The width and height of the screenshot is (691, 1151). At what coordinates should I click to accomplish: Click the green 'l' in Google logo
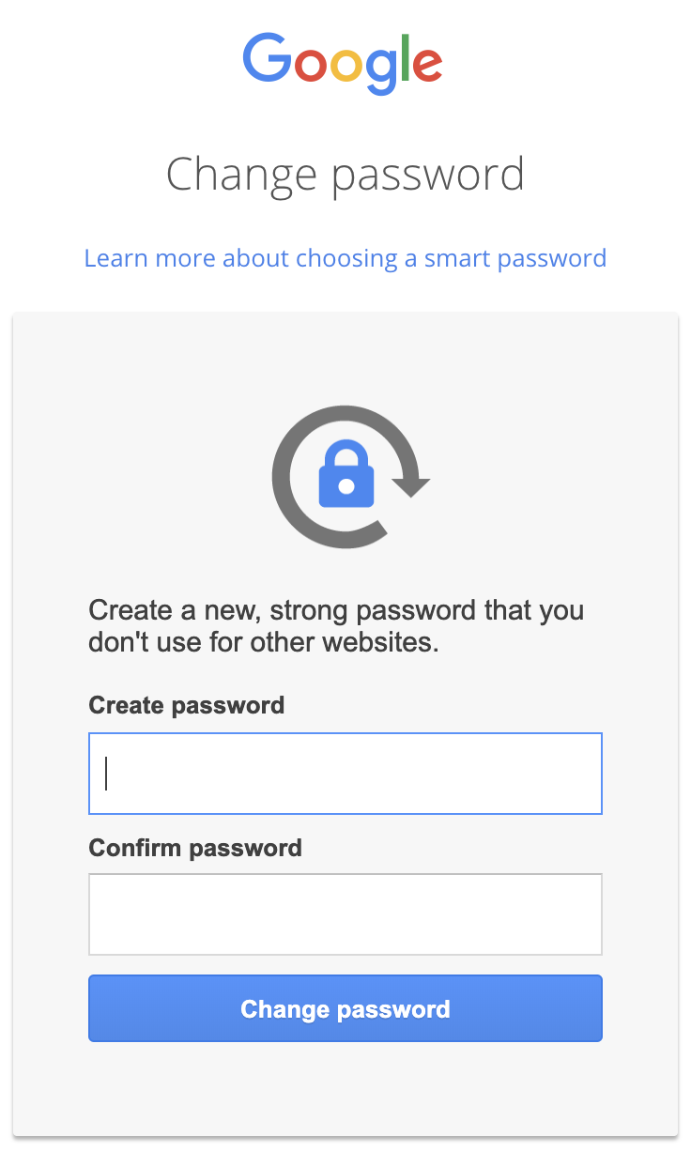407,58
